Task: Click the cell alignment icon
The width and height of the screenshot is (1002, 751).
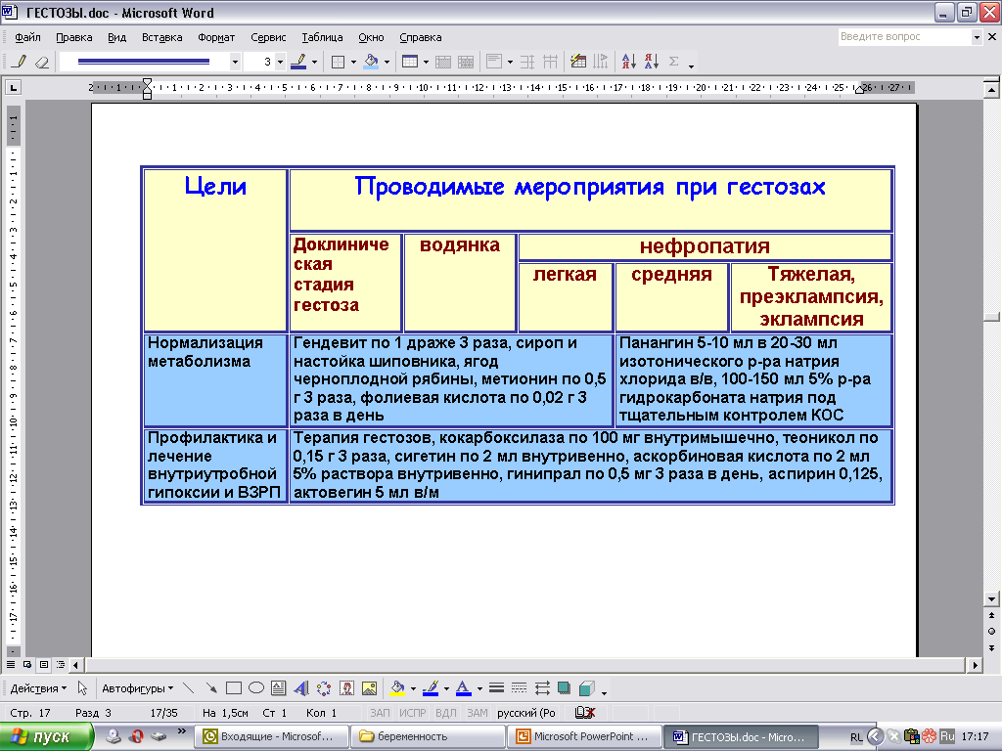Action: [x=494, y=62]
